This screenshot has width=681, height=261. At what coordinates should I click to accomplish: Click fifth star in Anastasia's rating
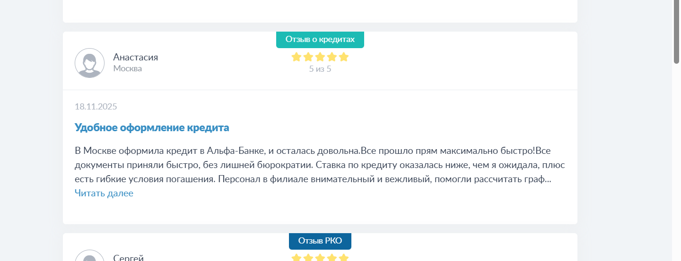click(344, 57)
